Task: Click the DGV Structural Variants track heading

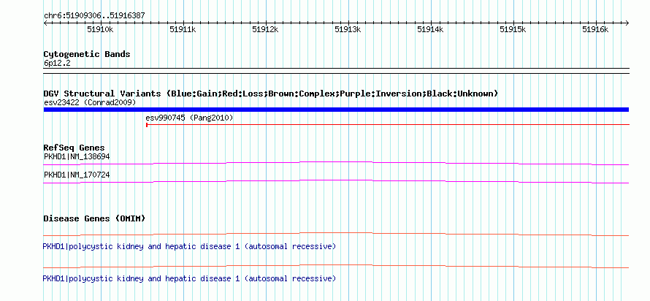Action: click(x=271, y=94)
